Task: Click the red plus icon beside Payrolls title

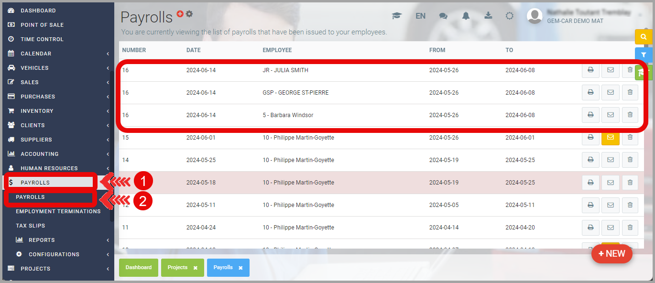Action: 180,14
